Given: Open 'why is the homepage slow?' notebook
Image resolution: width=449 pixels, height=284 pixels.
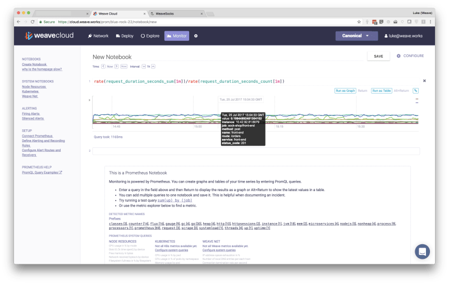Looking at the screenshot, I should [42, 69].
